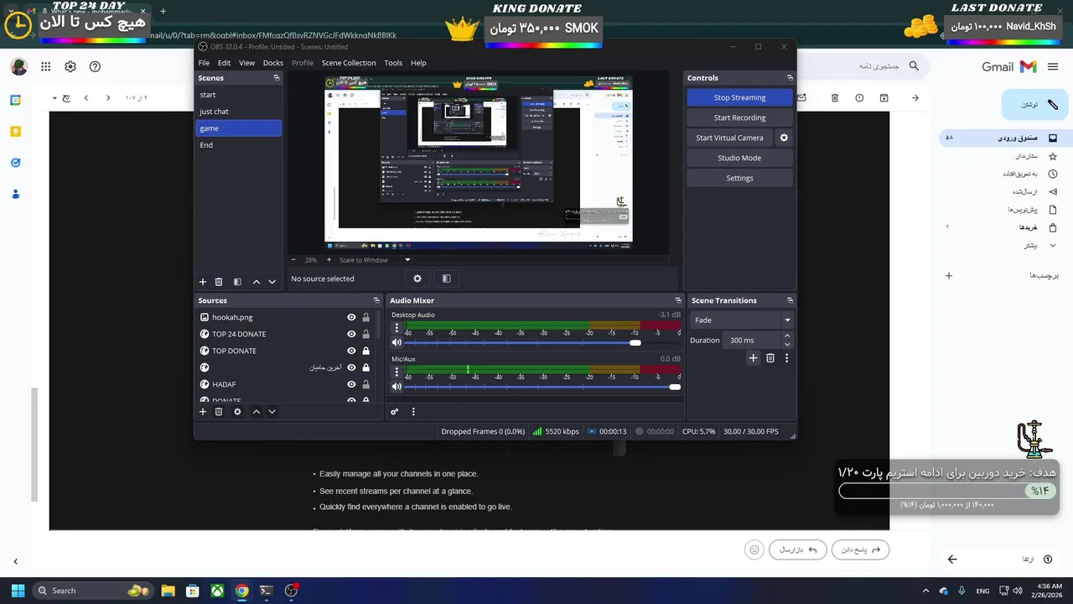This screenshot has width=1073, height=604.
Task: Add a new source with plus icon
Action: pyautogui.click(x=202, y=412)
